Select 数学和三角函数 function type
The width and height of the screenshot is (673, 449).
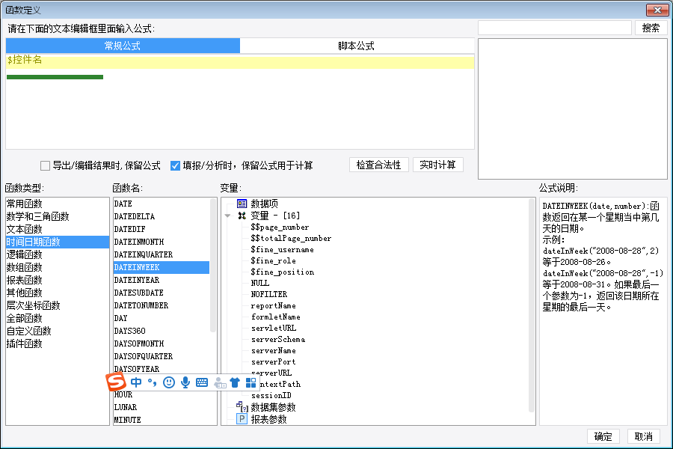click(x=57, y=216)
